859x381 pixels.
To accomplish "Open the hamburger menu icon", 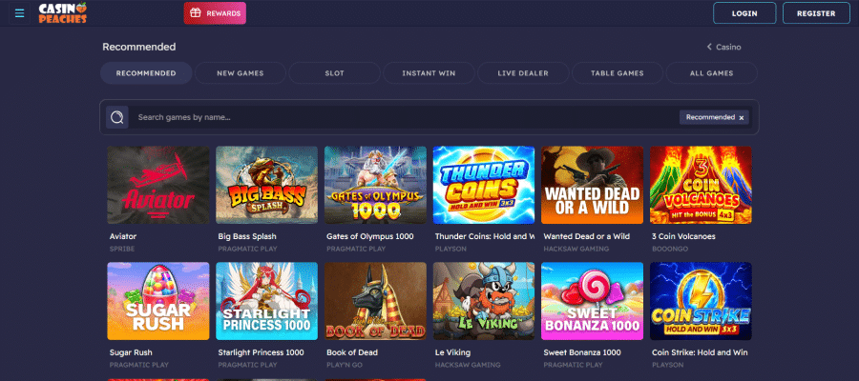I will point(20,13).
